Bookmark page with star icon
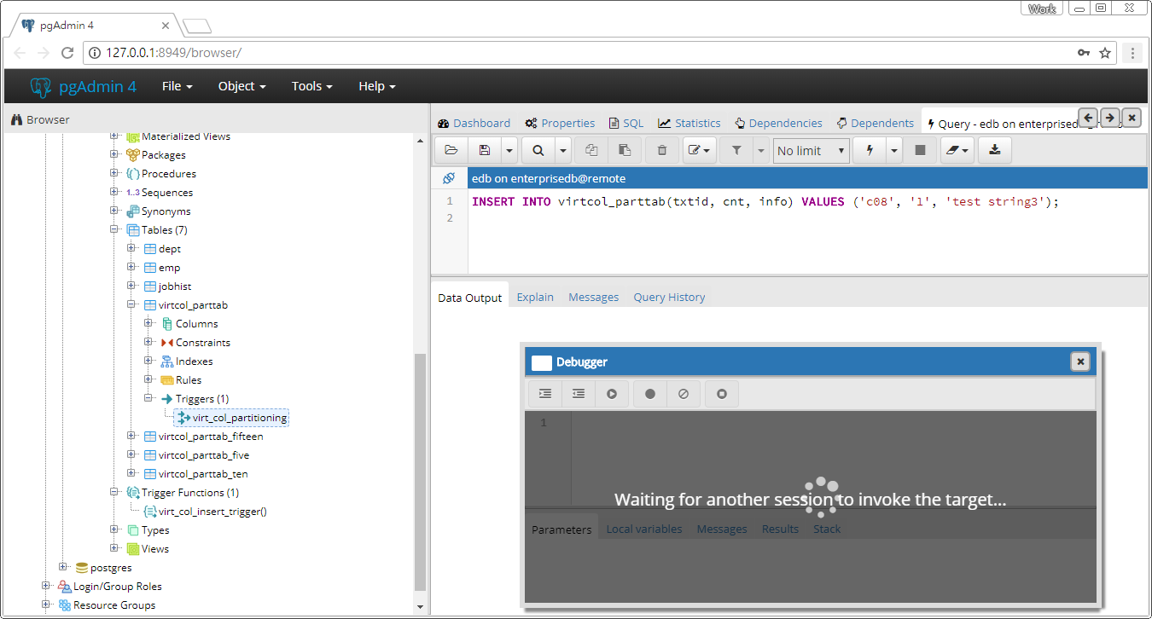The image size is (1152, 619). coord(1105,53)
